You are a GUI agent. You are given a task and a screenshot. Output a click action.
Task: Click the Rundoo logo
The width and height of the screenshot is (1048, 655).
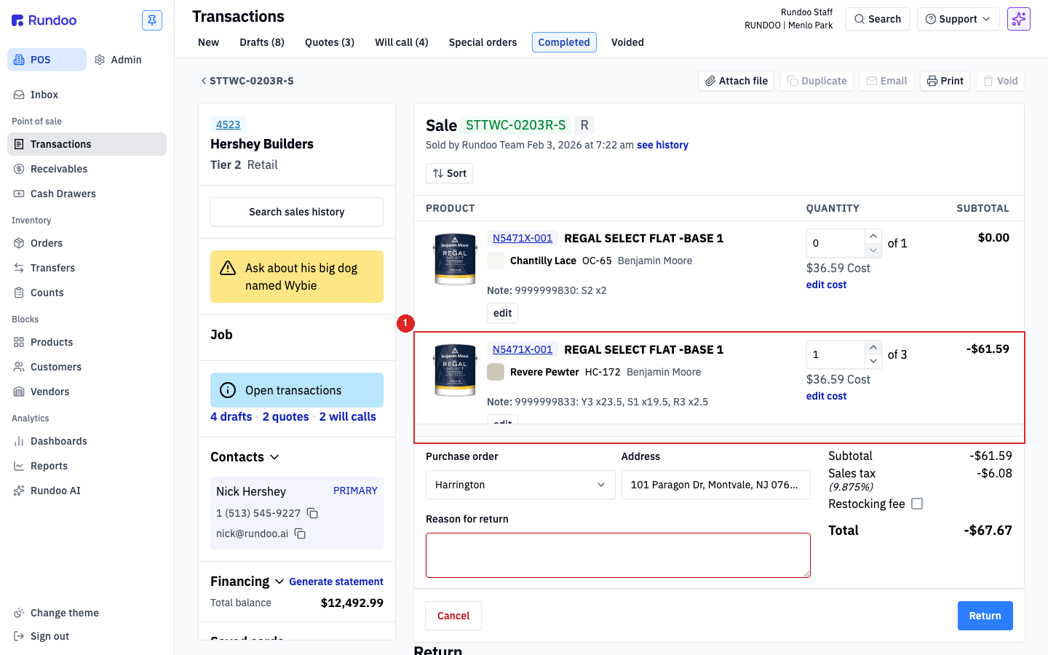(44, 20)
